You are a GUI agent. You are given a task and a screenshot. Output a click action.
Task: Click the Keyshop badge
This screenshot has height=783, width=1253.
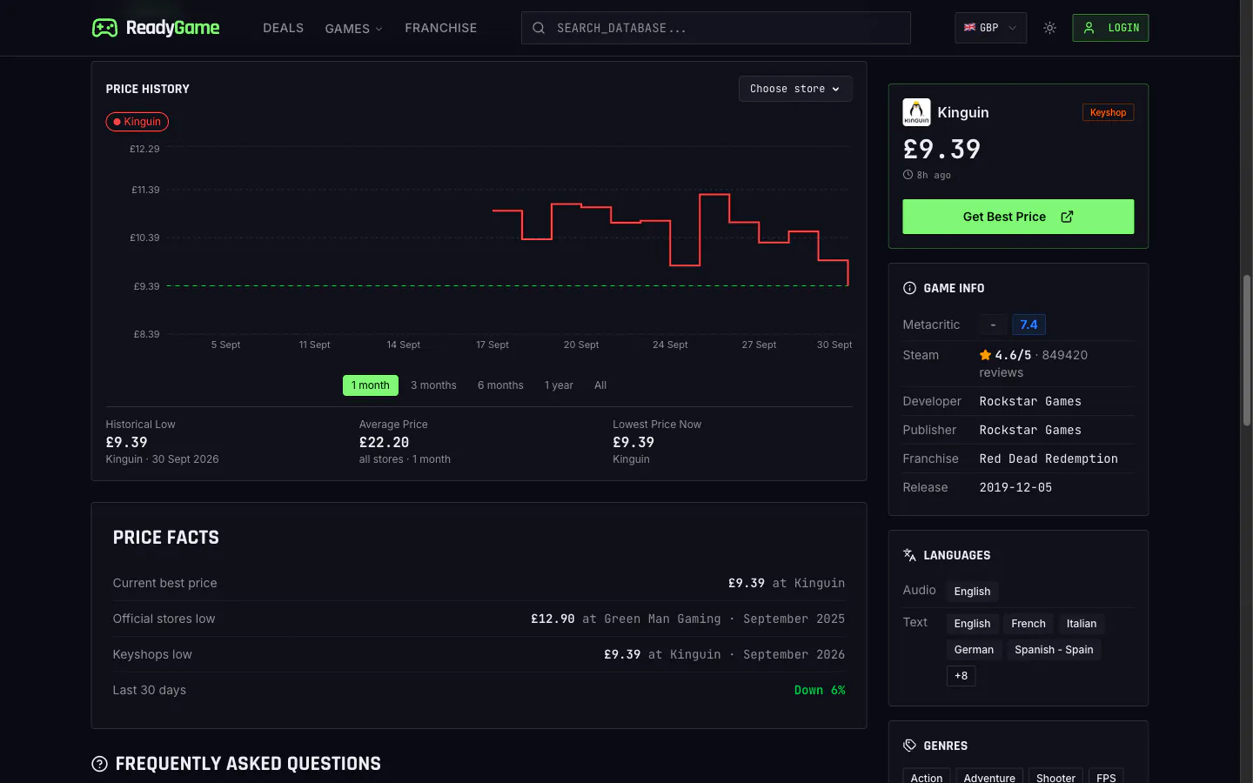[x=1108, y=112]
